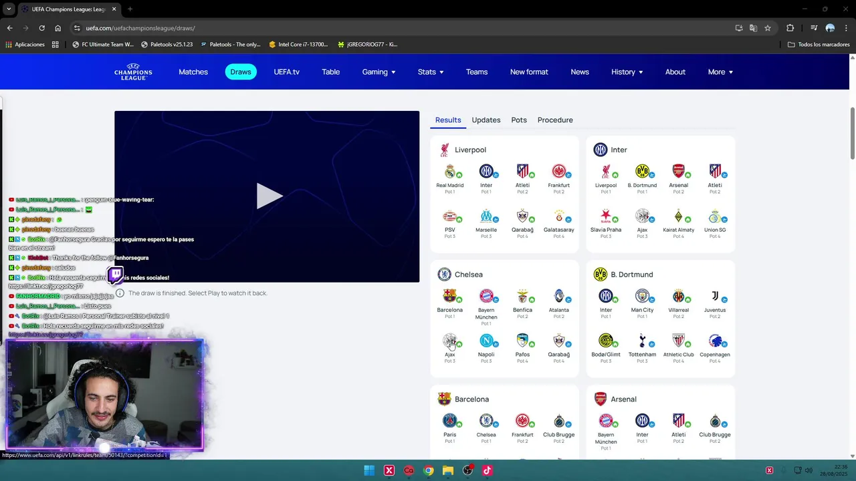
Task: Bookmark this page with the star icon
Action: pos(768,28)
